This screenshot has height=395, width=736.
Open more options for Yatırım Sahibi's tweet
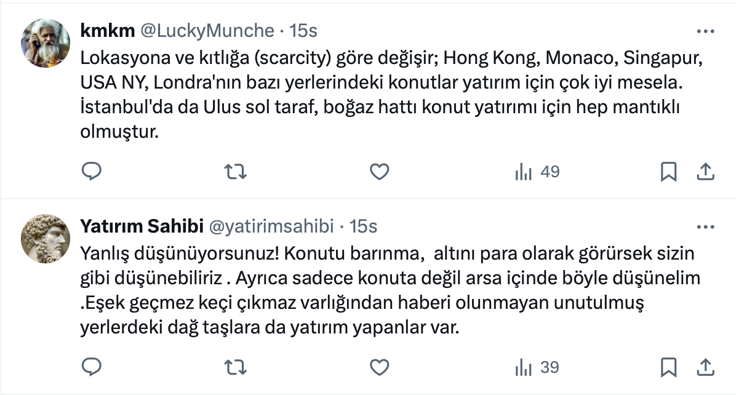coord(705,226)
